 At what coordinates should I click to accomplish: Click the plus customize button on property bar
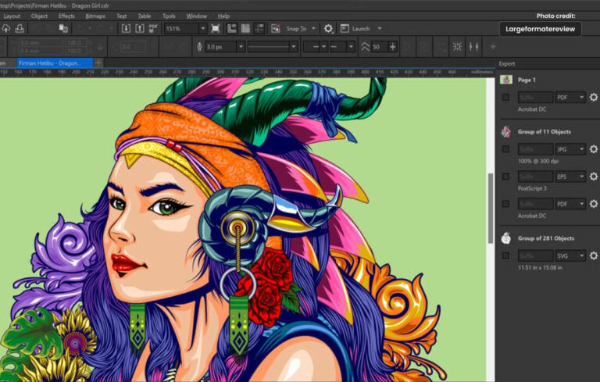493,47
